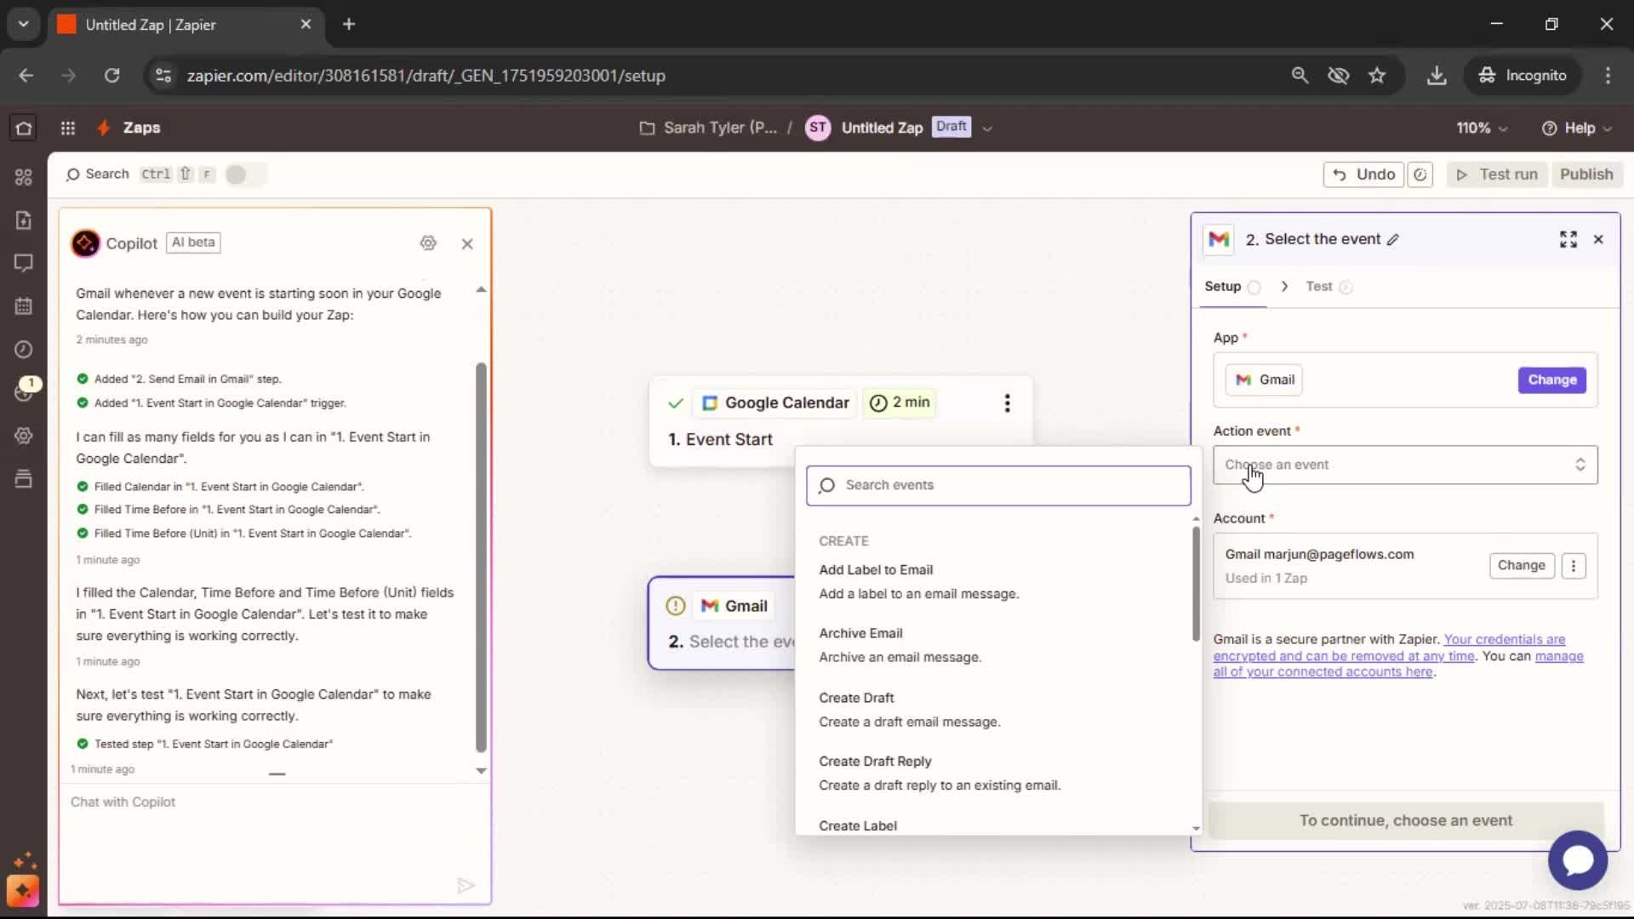The width and height of the screenshot is (1634, 919).
Task: Open the sidebar gear settings icon
Action: click(24, 436)
